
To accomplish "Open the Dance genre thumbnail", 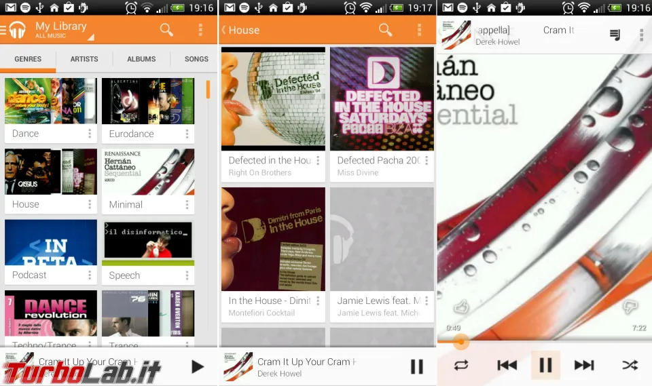I will pos(51,101).
